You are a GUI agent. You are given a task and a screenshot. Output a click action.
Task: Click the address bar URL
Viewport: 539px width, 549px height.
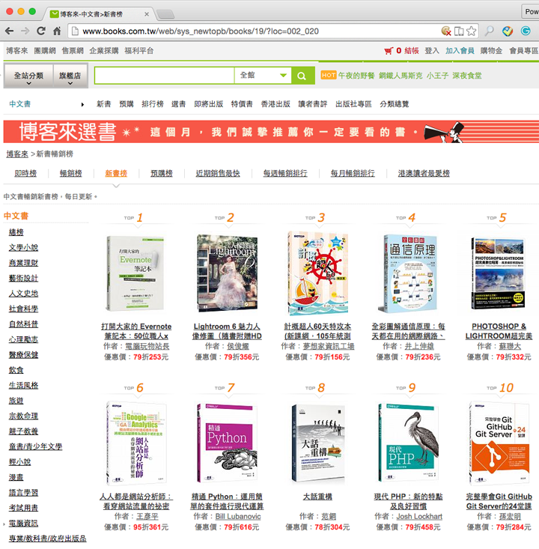[200, 31]
